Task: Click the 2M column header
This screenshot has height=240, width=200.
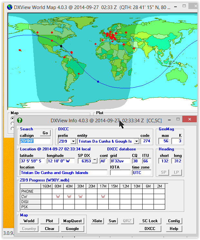Action: [x=160, y=186]
